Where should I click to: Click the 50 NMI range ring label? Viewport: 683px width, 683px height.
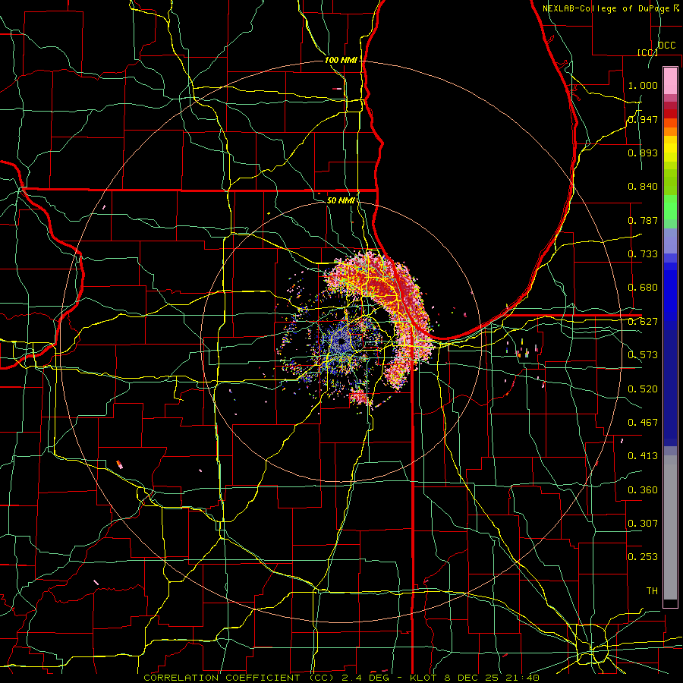[x=341, y=200]
